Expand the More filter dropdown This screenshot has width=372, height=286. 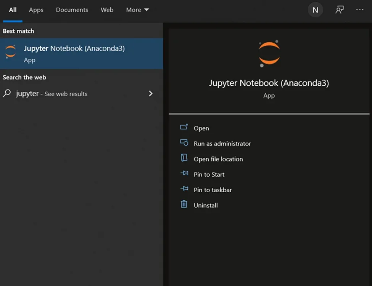coord(137,10)
